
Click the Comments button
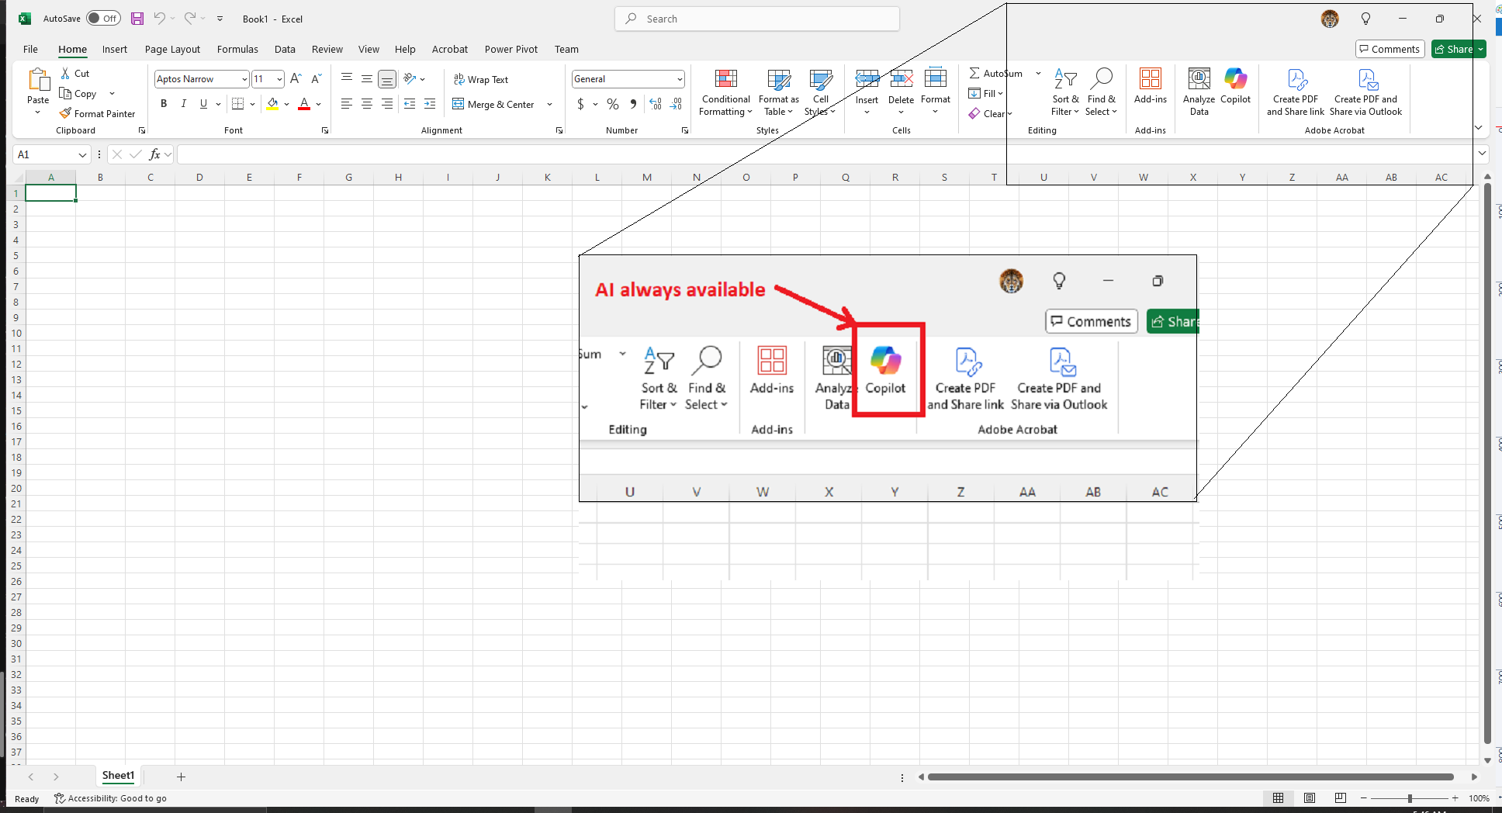tap(1390, 49)
